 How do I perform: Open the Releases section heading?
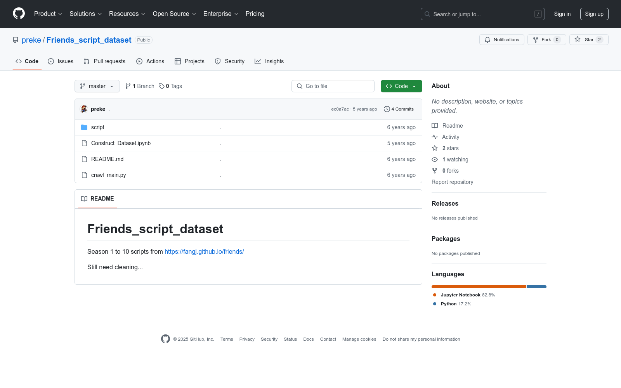[445, 203]
